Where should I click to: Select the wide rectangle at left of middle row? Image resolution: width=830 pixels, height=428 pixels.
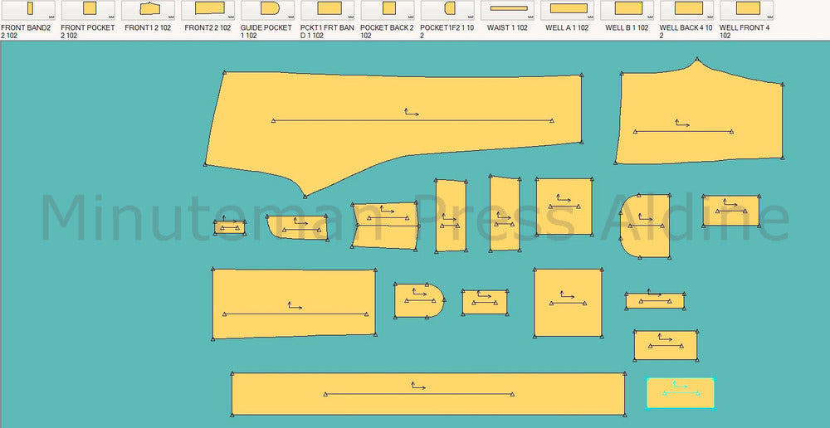point(294,304)
